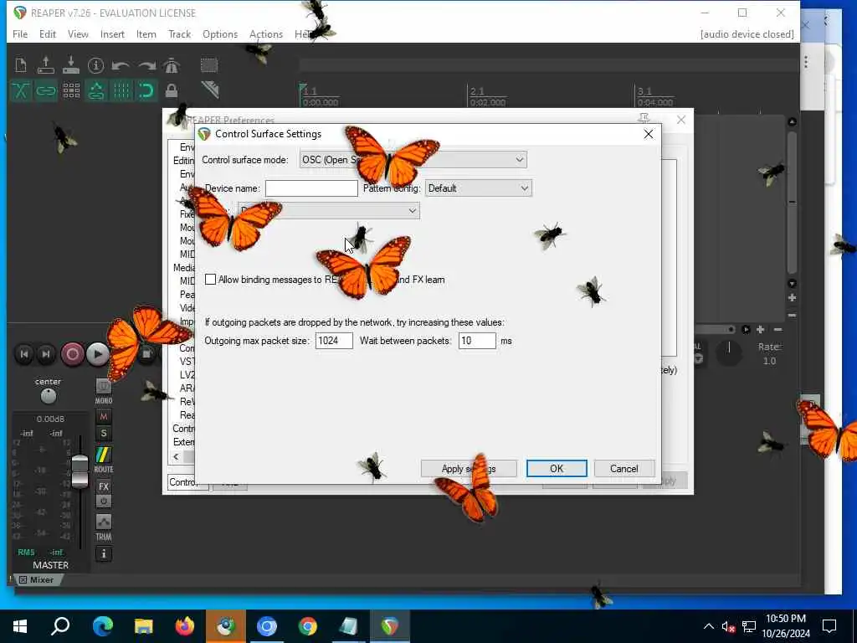Click the Outgoing max packet size field
The image size is (857, 643).
334,341
